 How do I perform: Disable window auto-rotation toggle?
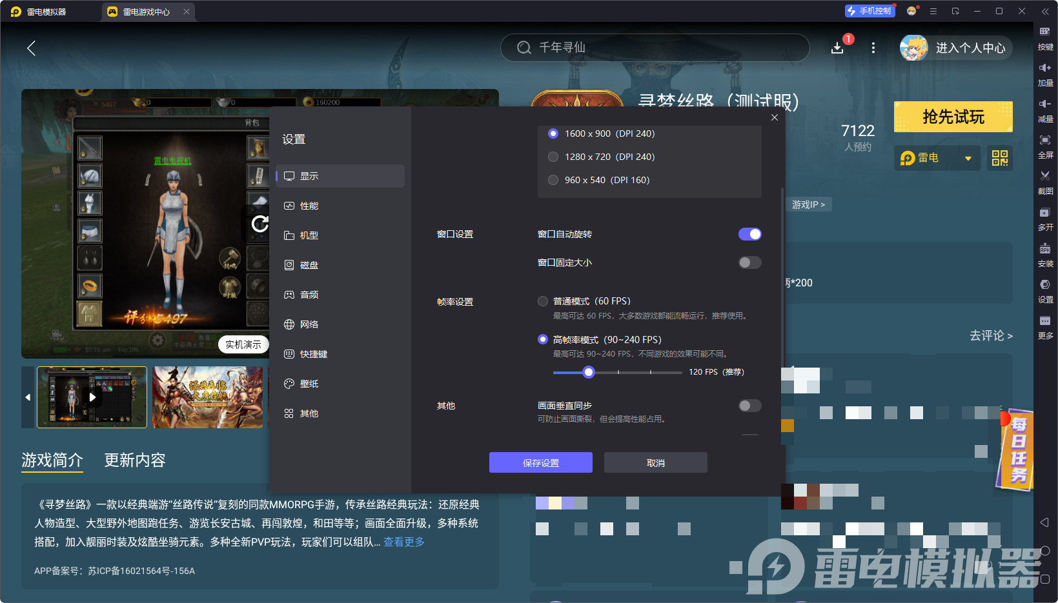coord(749,234)
